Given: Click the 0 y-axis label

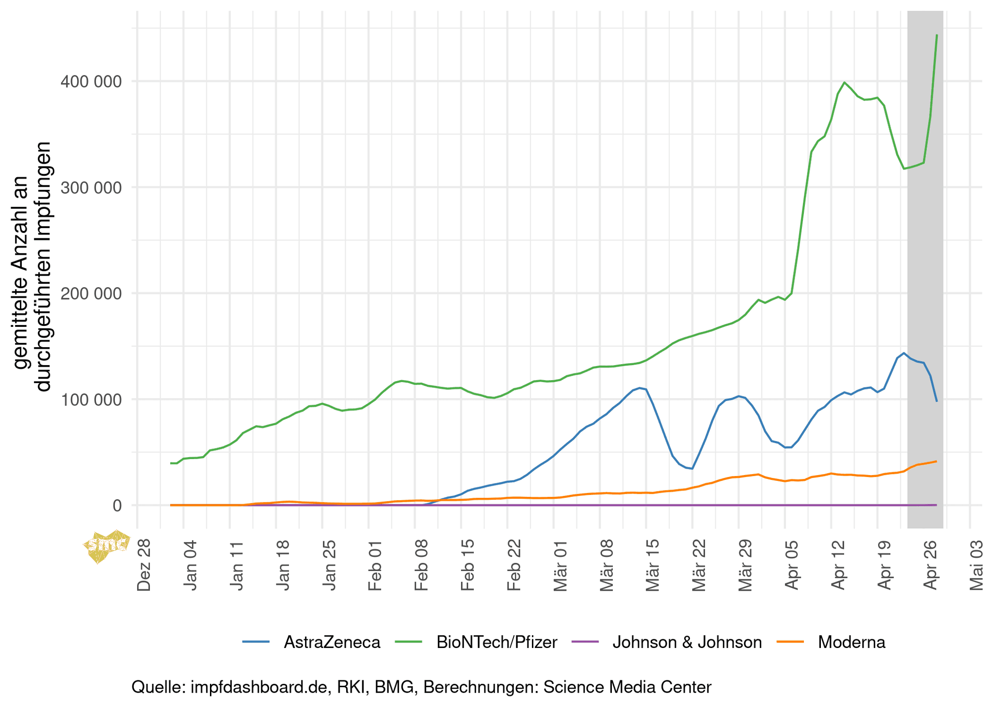Looking at the screenshot, I should click(117, 506).
